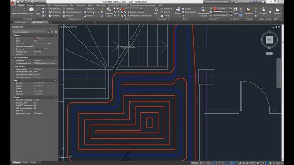
Task: Open the "nothing selected" object dropdown in Properties
Action: pos(29,32)
